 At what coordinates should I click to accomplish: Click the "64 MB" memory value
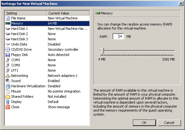click(x=52, y=23)
